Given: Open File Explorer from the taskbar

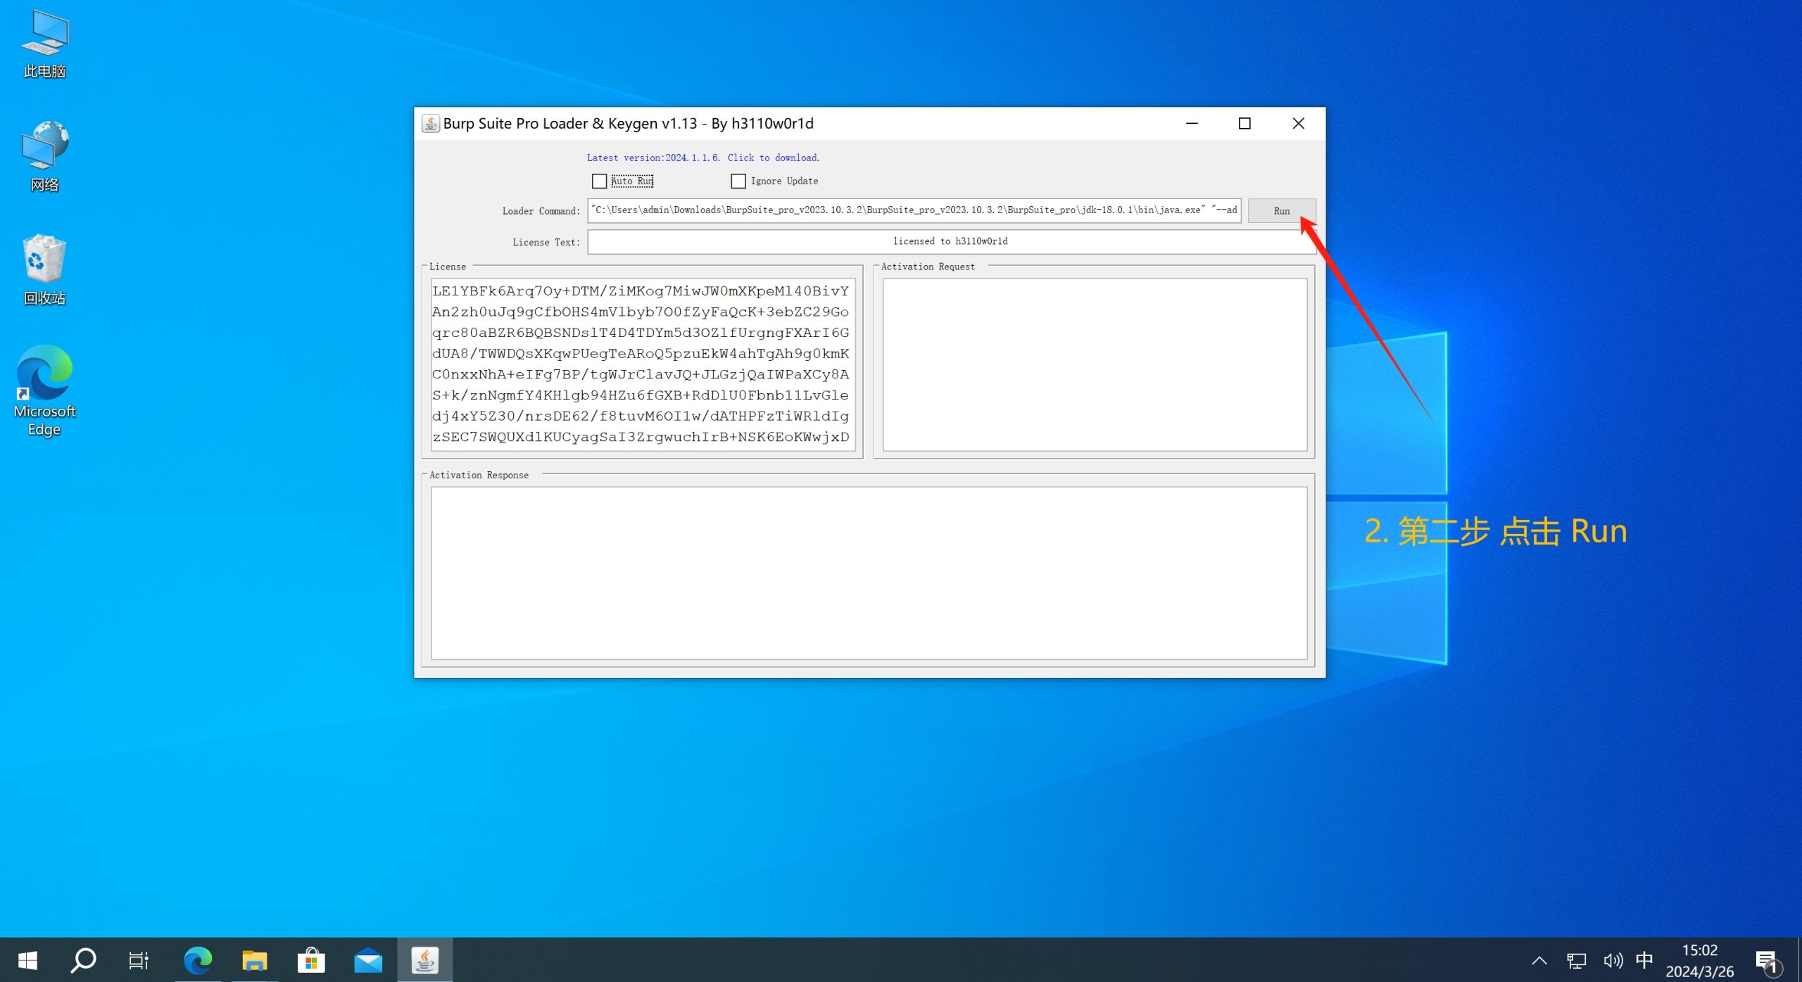Looking at the screenshot, I should 254,960.
